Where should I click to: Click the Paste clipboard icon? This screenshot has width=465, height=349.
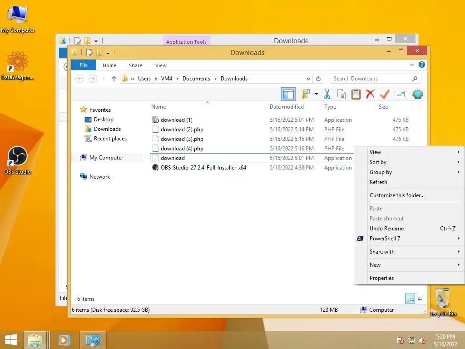pos(356,95)
